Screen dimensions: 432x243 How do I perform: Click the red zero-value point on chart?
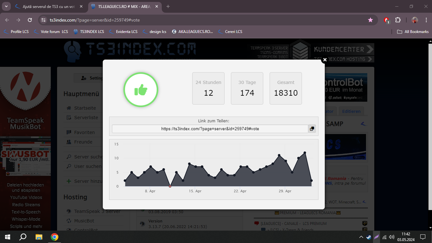(170, 186)
